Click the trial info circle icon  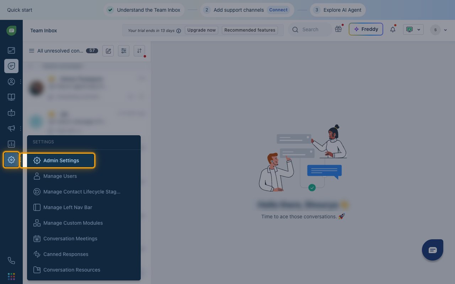[x=179, y=31]
